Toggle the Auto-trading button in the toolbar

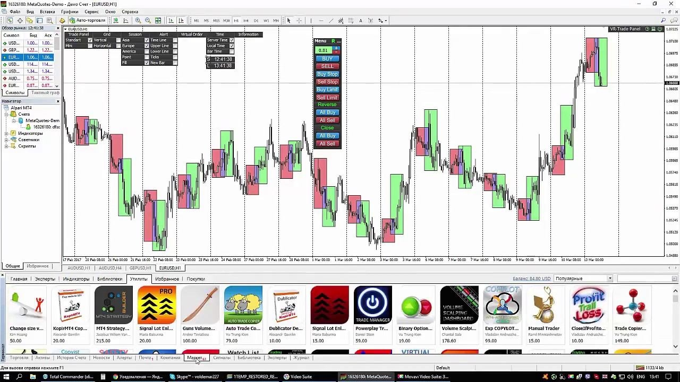click(x=87, y=21)
